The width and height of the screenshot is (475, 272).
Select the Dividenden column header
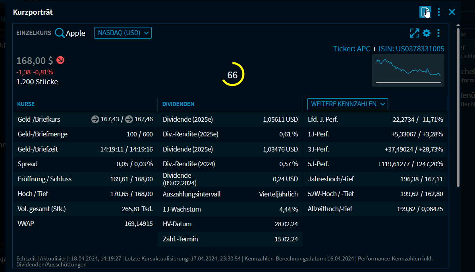(x=178, y=104)
